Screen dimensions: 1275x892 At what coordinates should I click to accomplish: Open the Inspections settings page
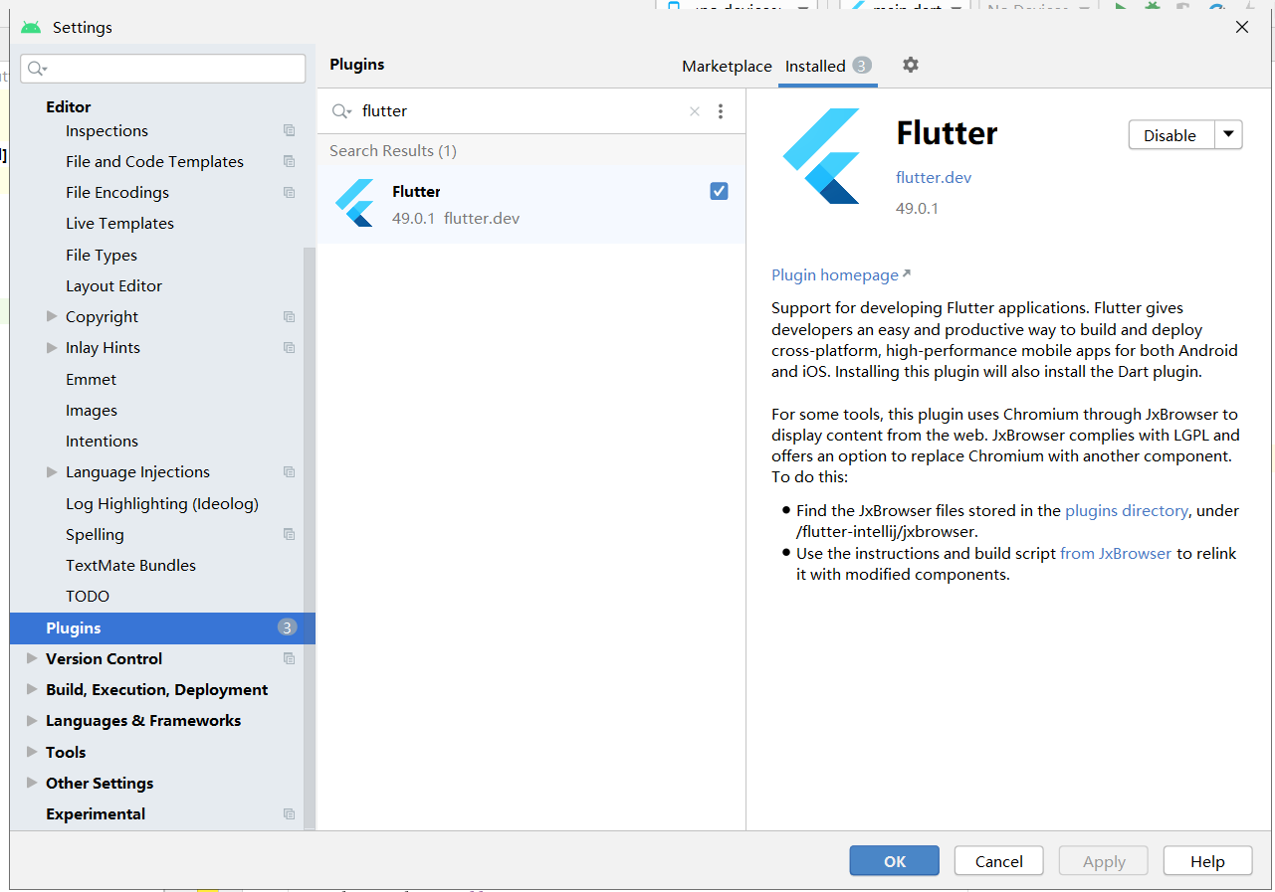106,130
